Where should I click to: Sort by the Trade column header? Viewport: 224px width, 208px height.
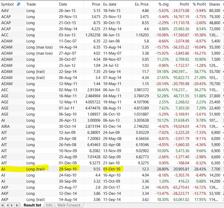pos(31,4)
